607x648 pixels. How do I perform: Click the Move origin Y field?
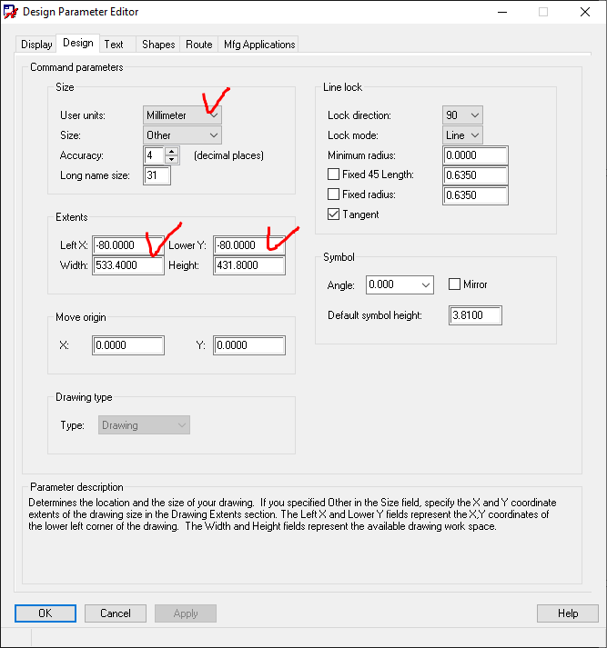[249, 345]
